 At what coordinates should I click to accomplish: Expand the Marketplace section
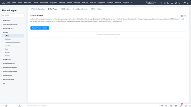[7, 76]
